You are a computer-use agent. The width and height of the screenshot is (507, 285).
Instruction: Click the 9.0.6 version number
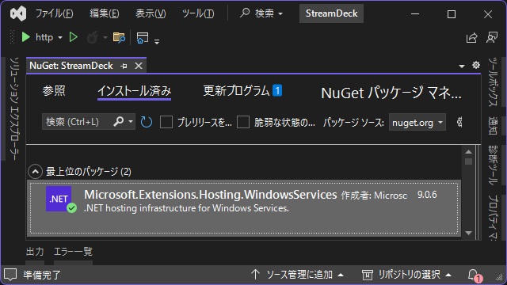[x=427, y=195]
